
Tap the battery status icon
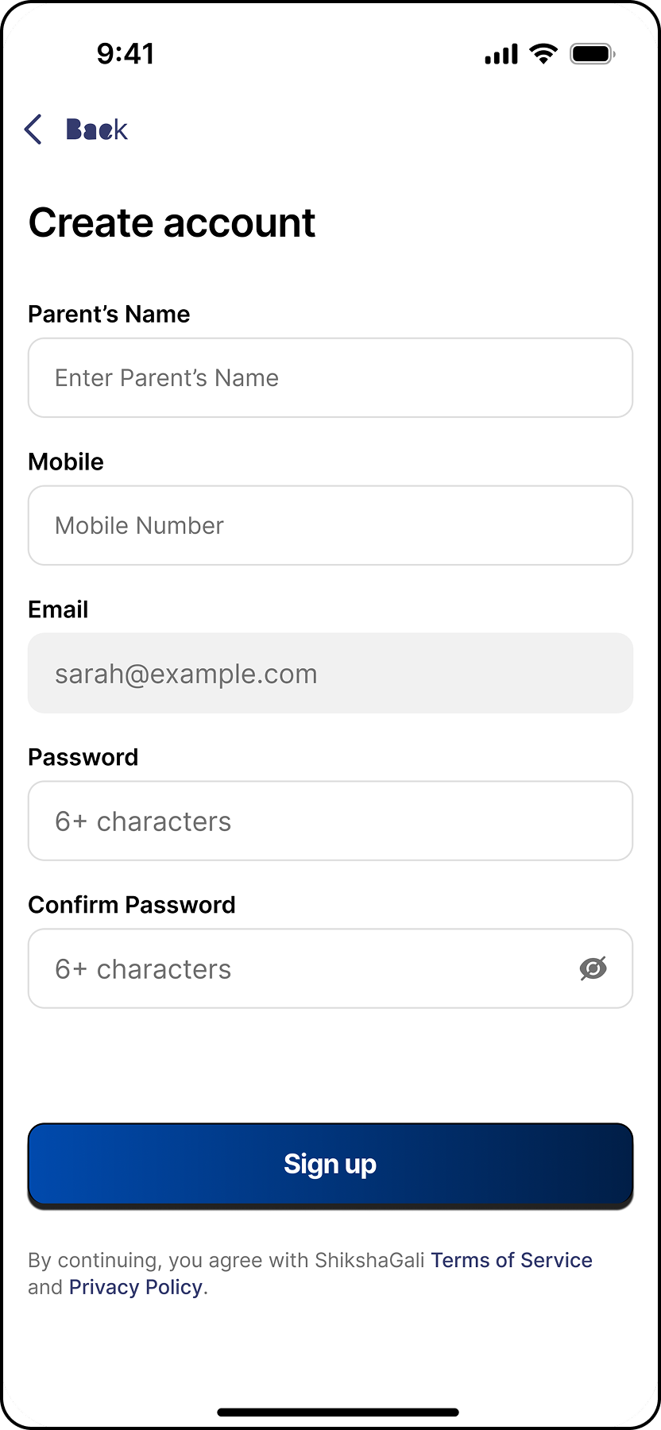(593, 54)
